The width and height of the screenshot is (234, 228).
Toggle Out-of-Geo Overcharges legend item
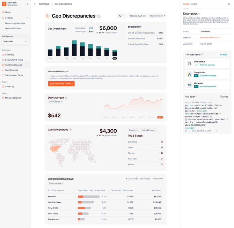[x=138, y=178]
